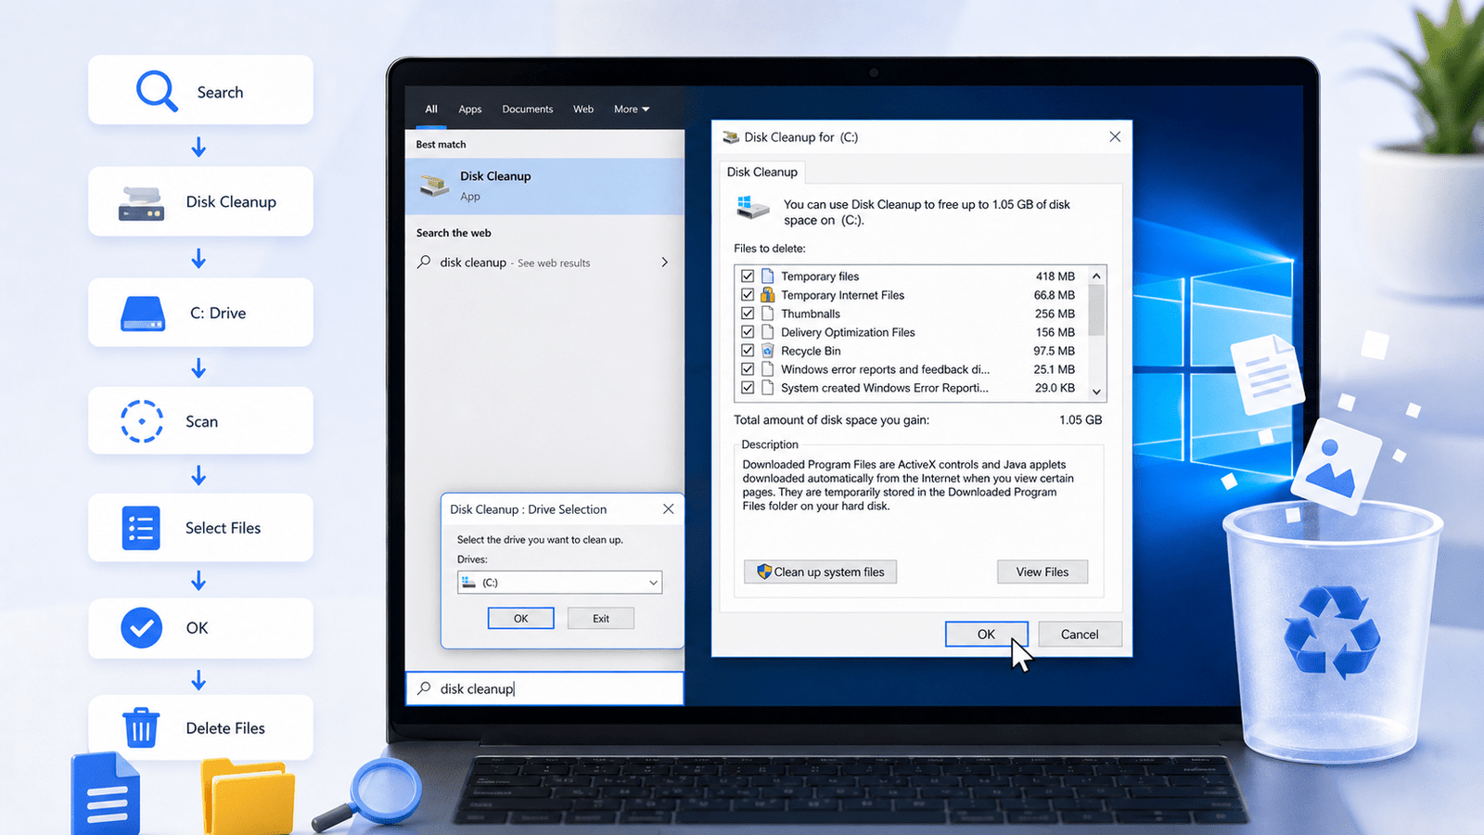Select the Delivery Optimization Files icon
The image size is (1484, 835).
768,332
